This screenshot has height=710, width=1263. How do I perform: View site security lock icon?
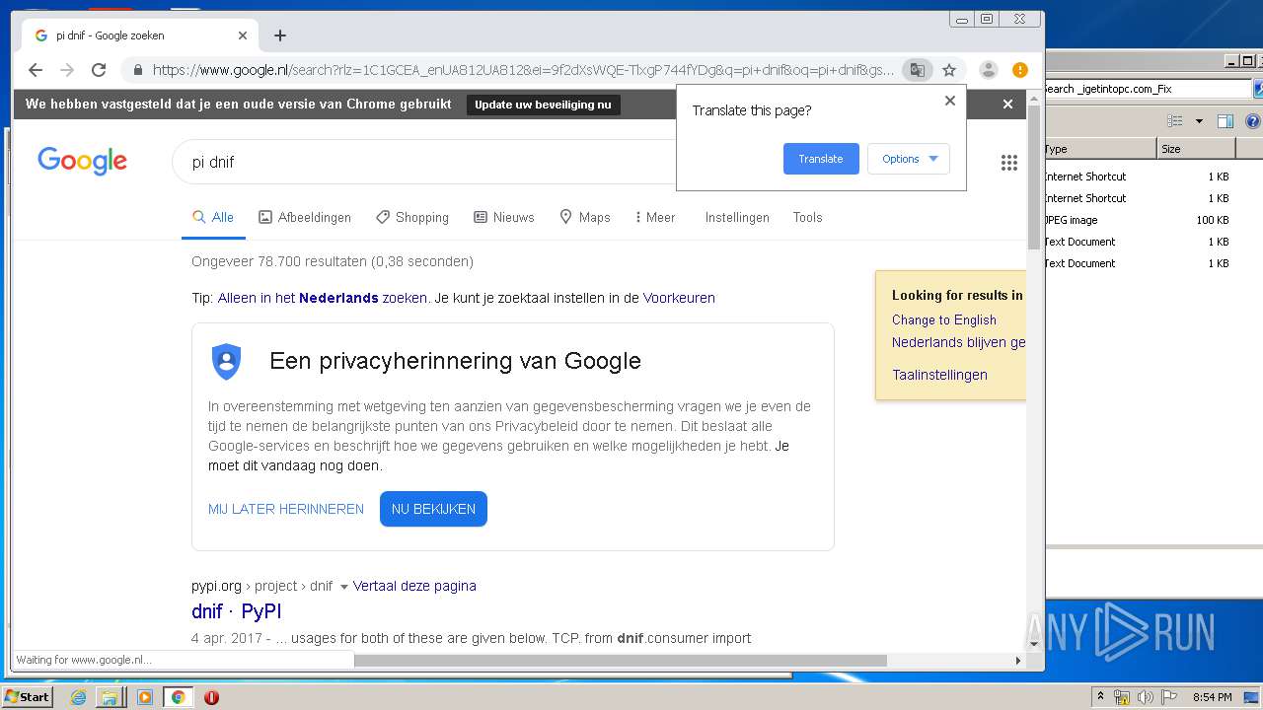137,70
